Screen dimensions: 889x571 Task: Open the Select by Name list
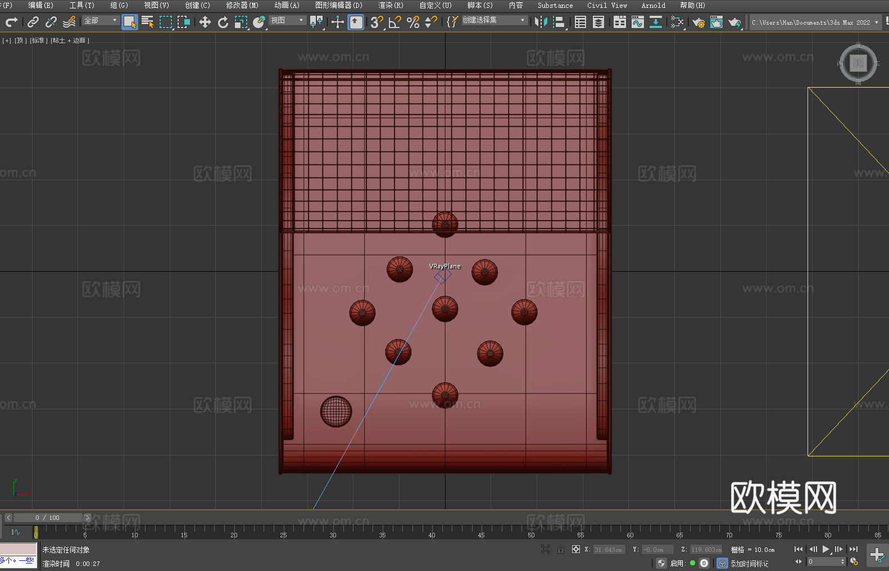(148, 22)
